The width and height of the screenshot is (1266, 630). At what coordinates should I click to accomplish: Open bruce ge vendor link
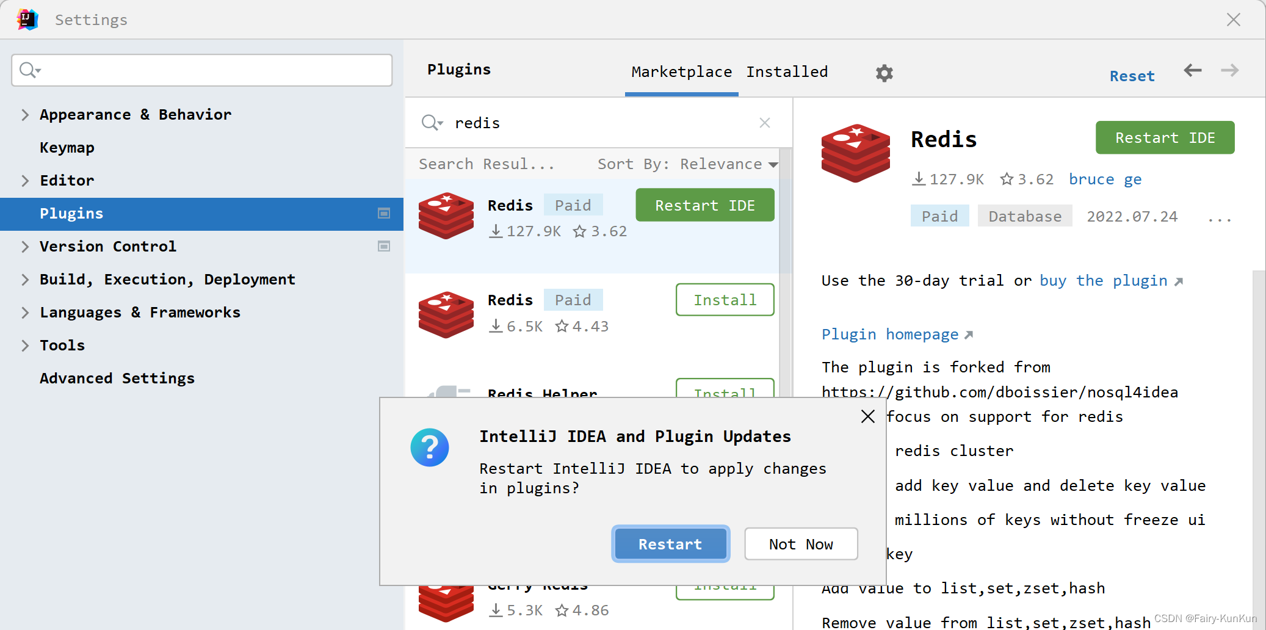(x=1105, y=179)
